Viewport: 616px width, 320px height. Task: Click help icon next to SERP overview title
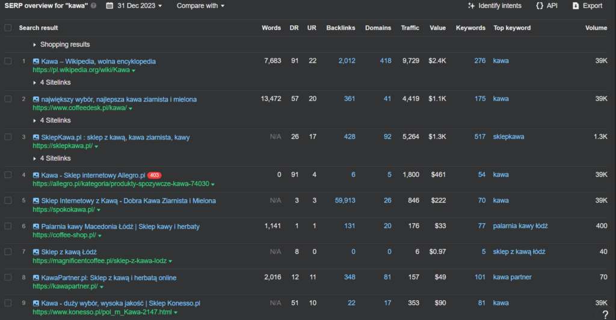tap(93, 6)
